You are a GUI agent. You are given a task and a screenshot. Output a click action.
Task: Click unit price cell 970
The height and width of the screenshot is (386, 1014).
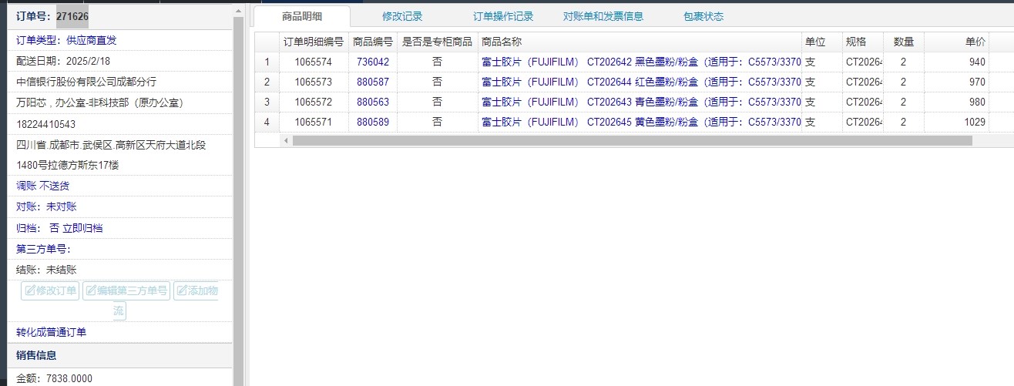click(x=957, y=82)
